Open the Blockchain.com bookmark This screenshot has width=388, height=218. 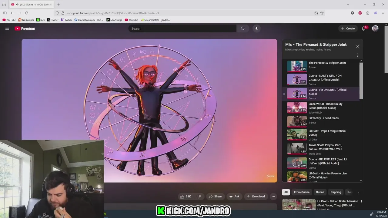89,20
